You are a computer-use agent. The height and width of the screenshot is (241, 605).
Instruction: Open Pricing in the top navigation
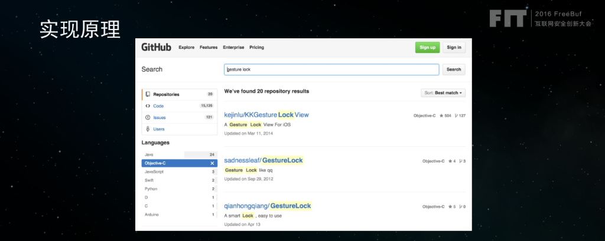(256, 47)
